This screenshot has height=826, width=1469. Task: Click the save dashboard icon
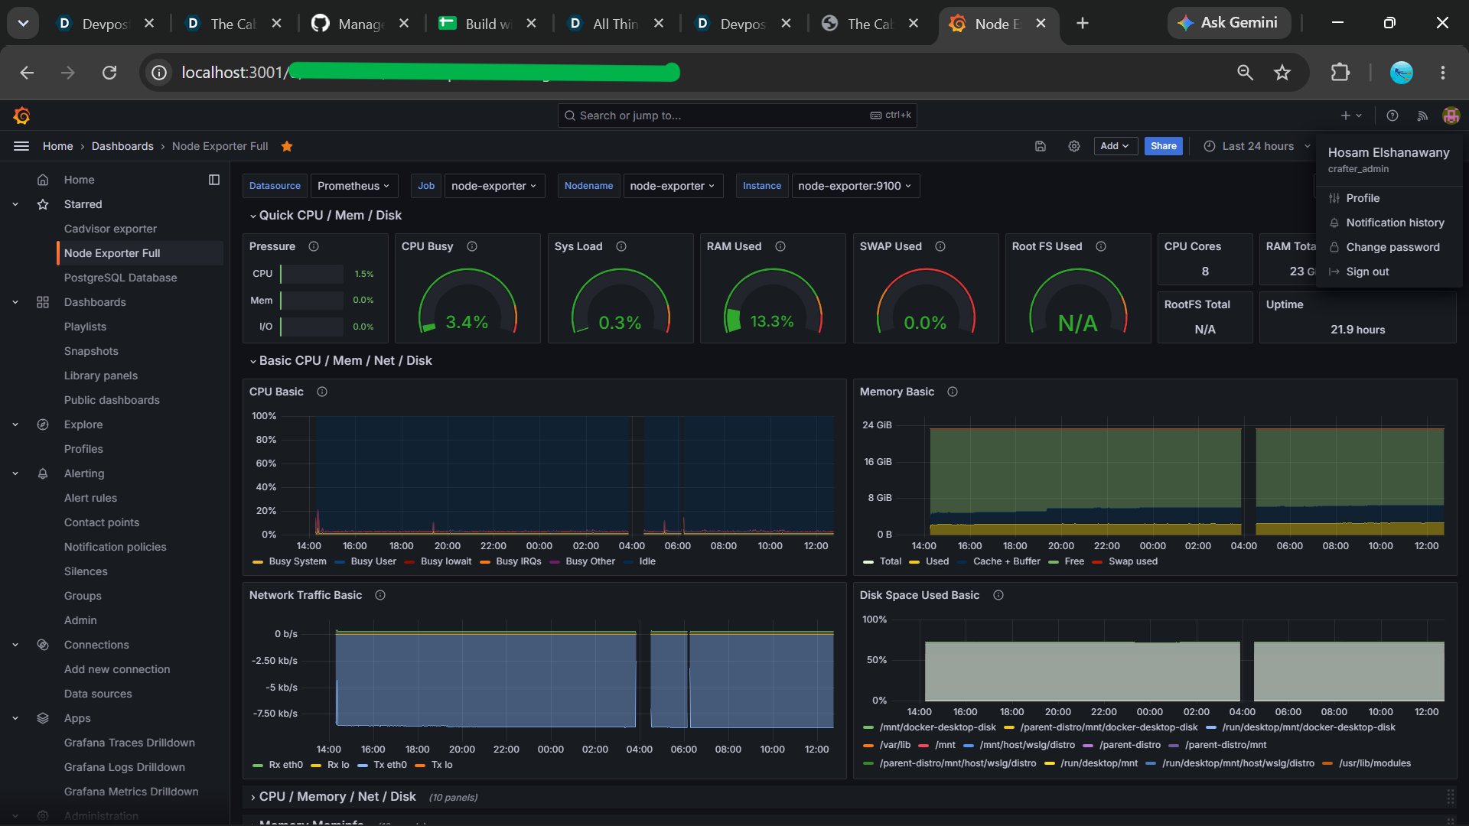[x=1041, y=146]
